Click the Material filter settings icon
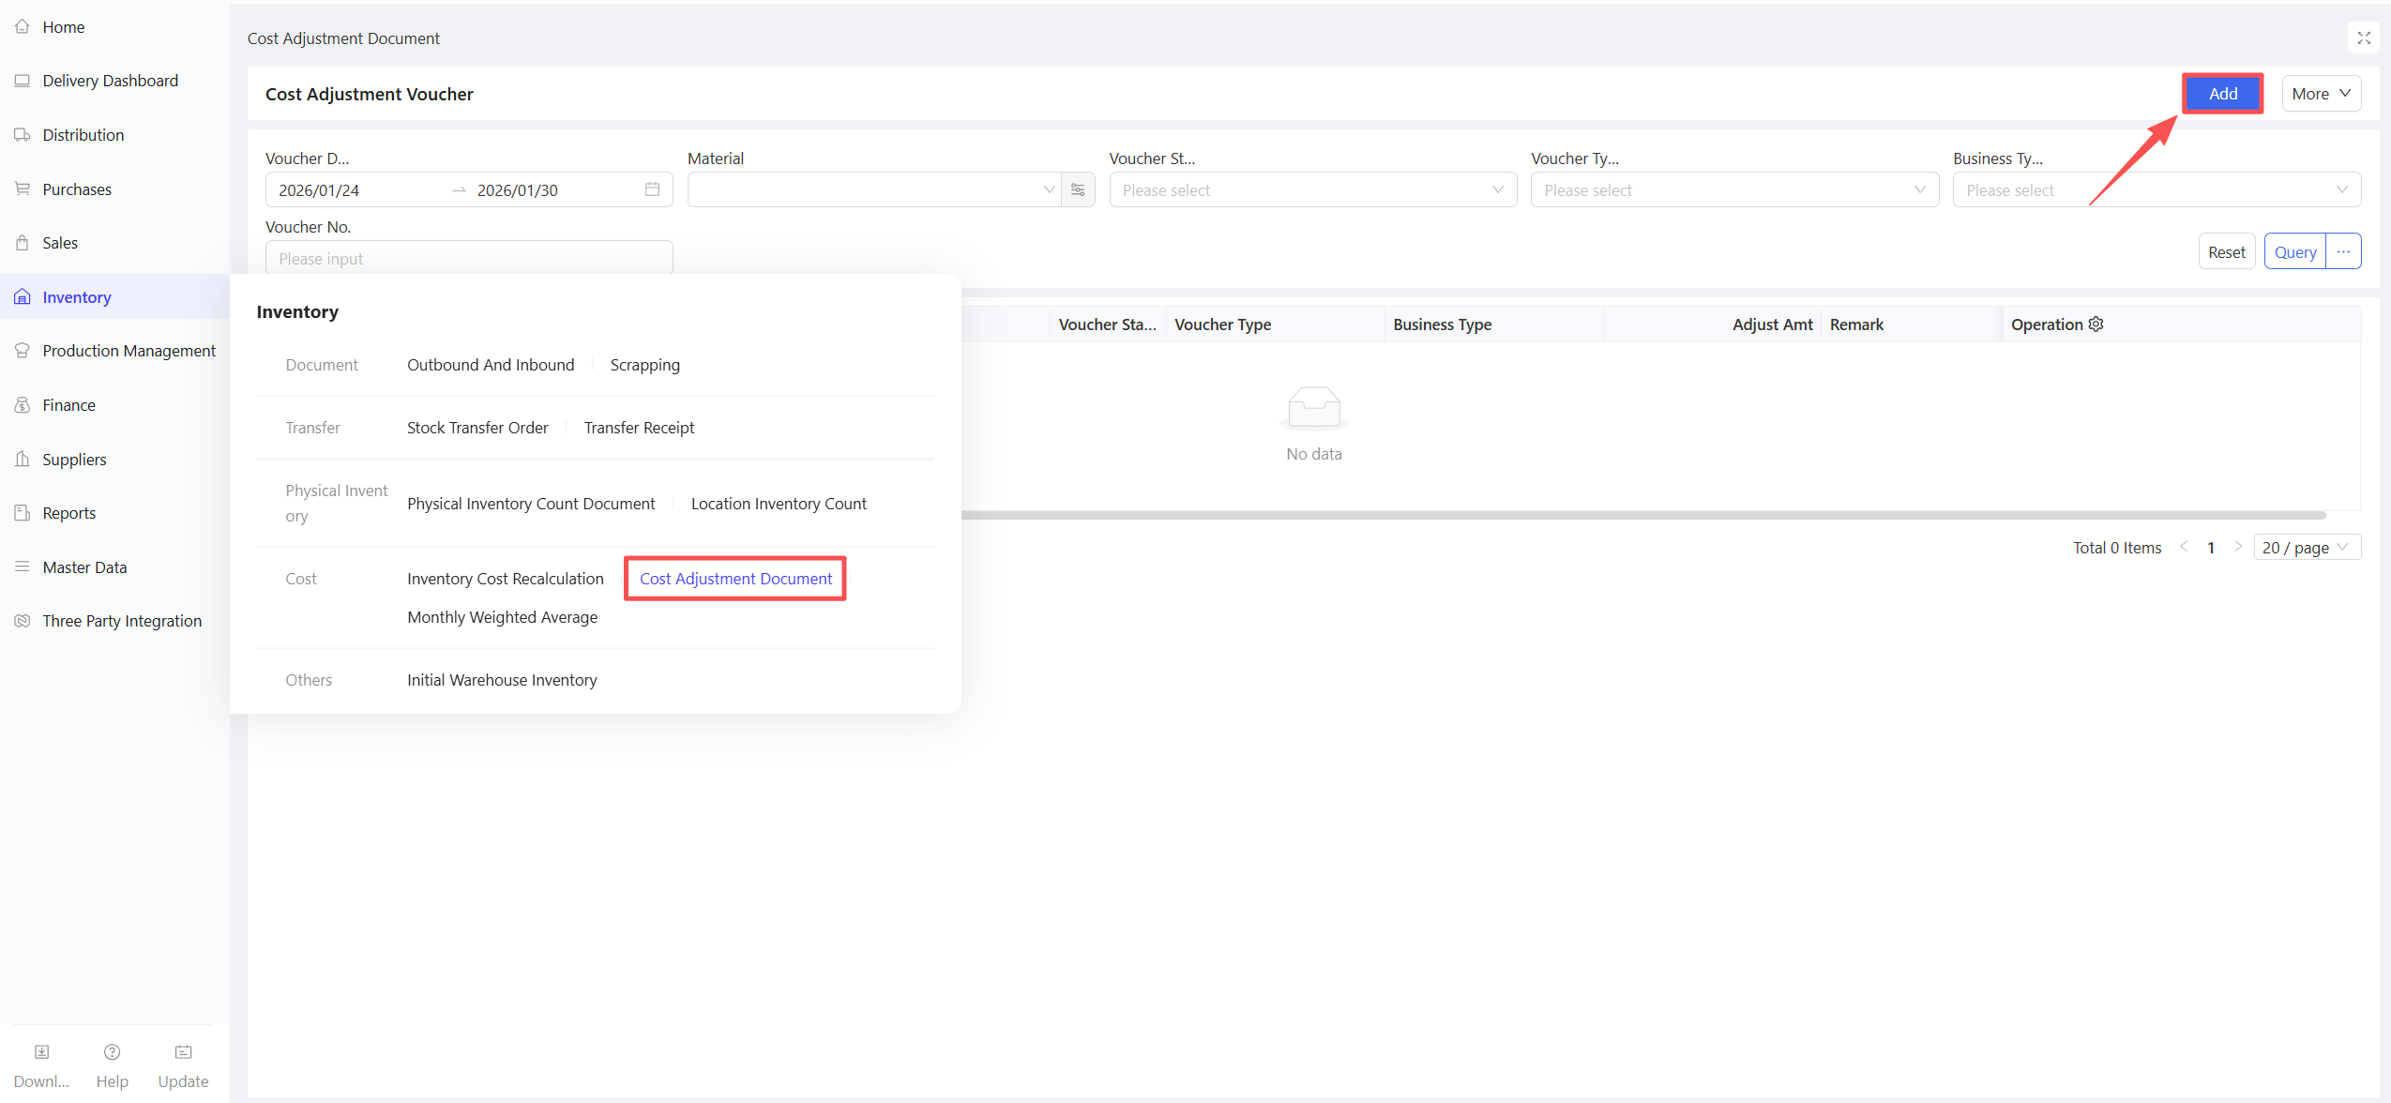2391x1103 pixels. 1078,190
